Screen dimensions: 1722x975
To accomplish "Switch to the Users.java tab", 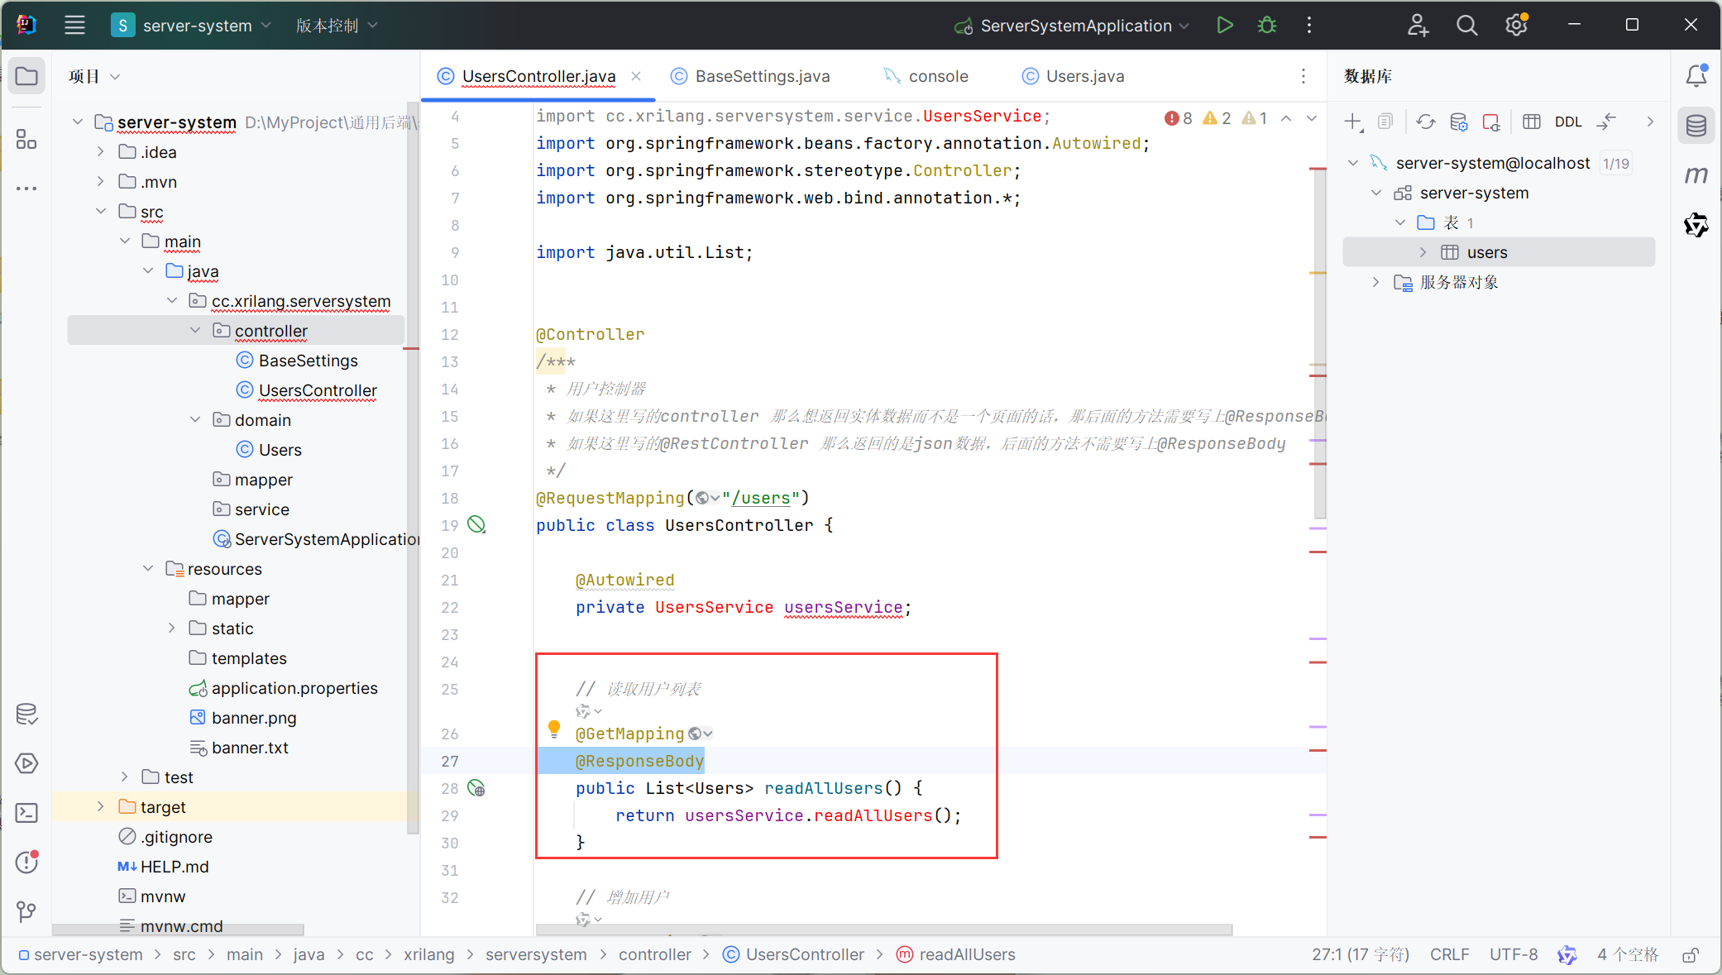I will click(x=1074, y=76).
